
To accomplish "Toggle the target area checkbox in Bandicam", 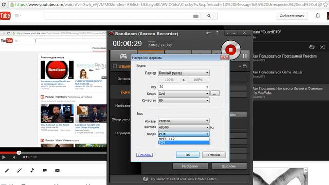I will (x=115, y=66).
